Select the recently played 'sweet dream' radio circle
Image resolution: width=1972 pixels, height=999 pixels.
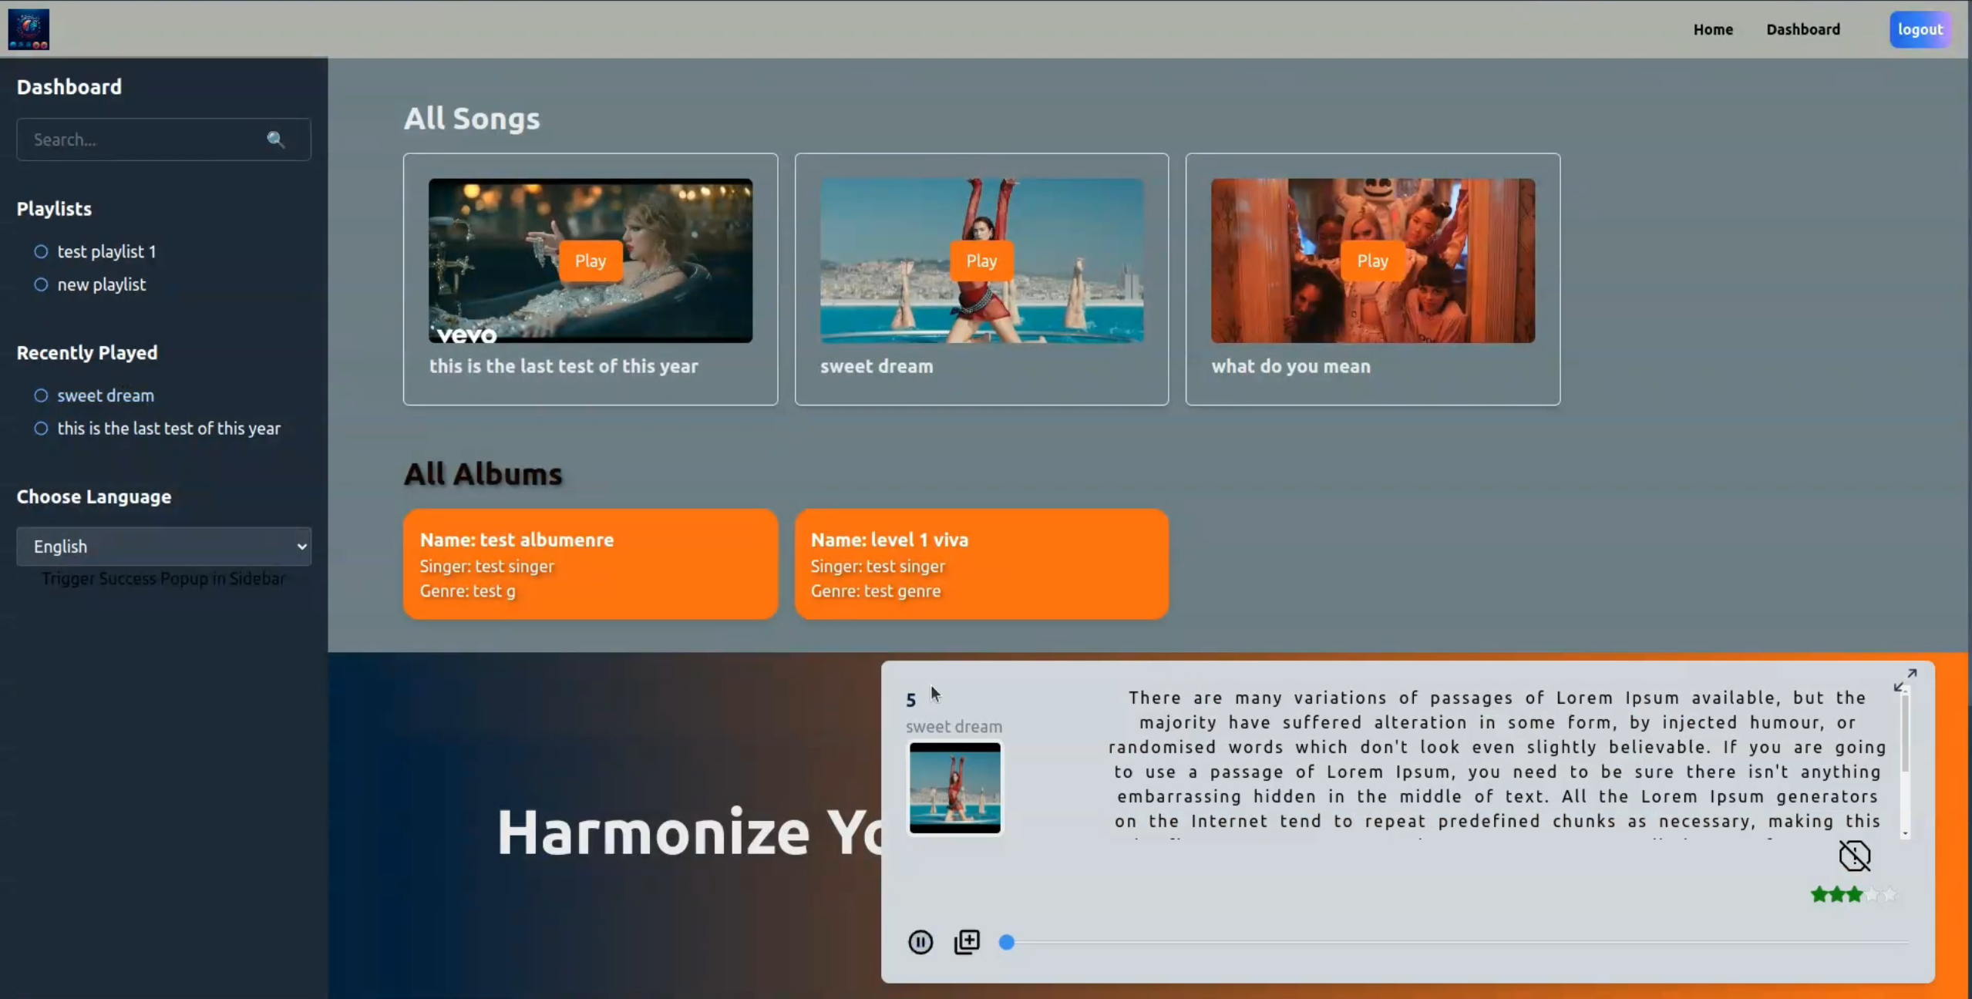[41, 395]
